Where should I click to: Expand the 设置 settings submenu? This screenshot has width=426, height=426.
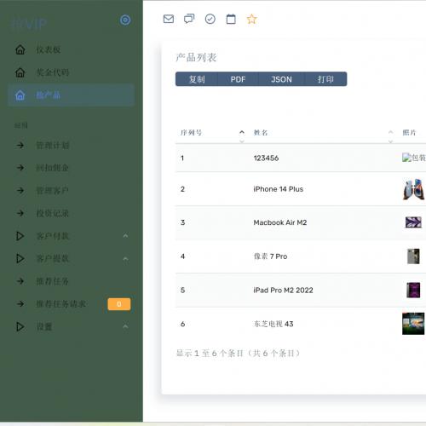tap(71, 326)
